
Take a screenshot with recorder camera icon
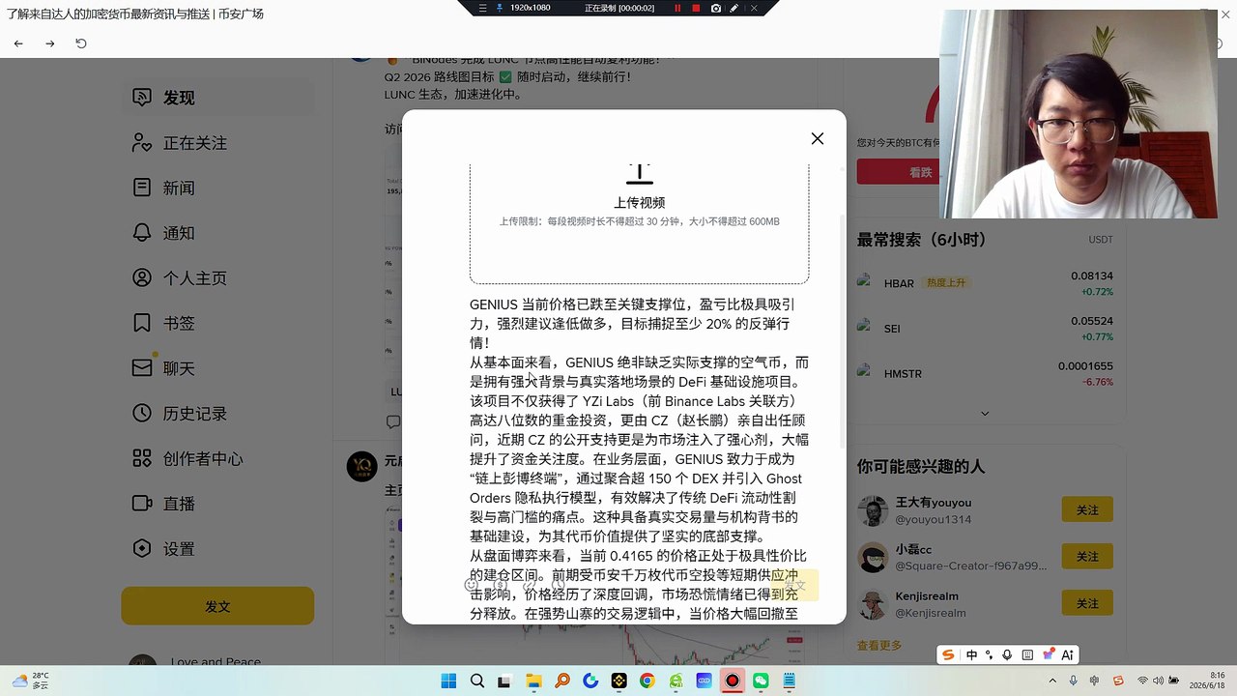[715, 8]
